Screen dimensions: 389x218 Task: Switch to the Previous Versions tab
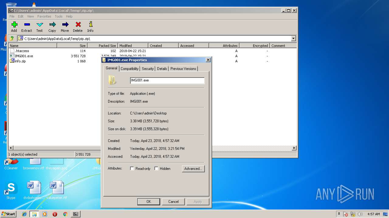[183, 69]
